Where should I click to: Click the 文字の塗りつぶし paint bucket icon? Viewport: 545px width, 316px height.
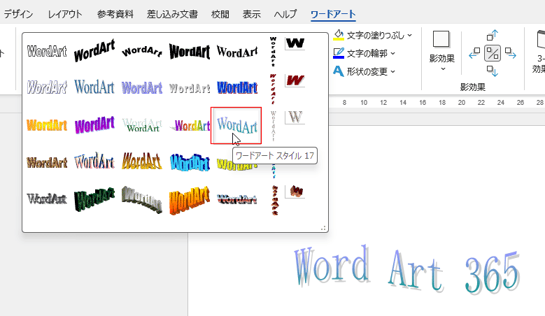click(339, 35)
